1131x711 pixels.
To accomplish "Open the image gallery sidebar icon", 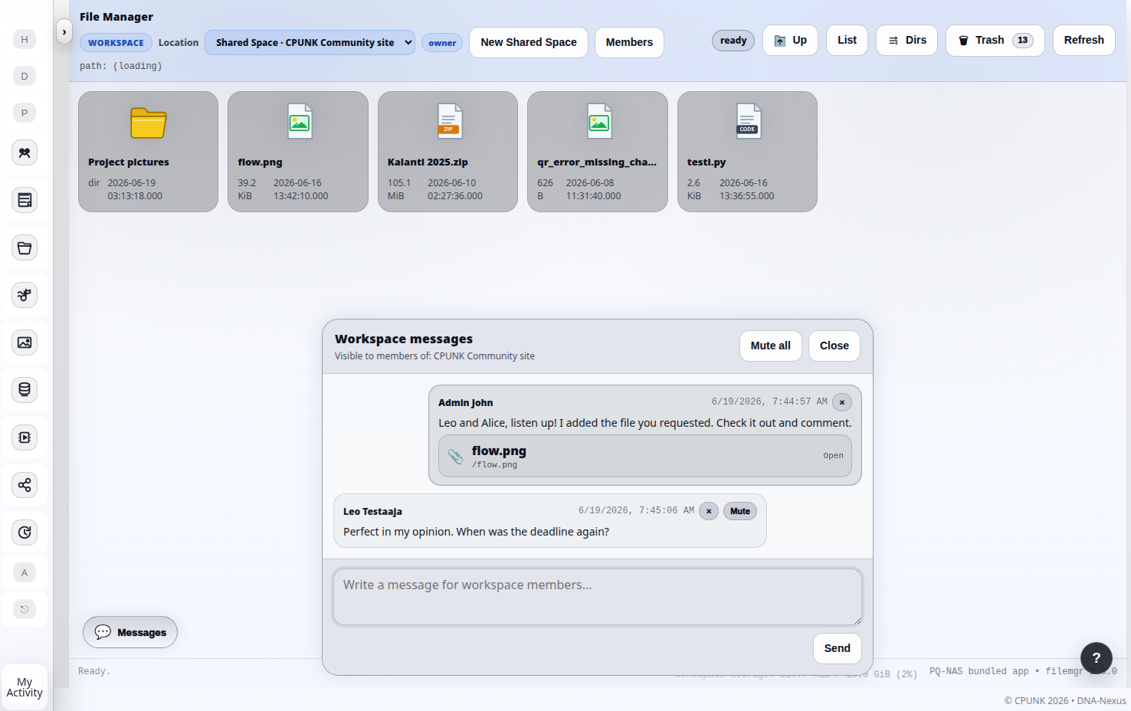I will (x=25, y=342).
